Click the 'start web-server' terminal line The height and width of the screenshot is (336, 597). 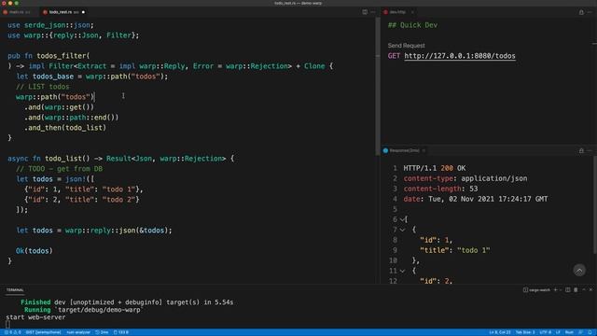35,317
